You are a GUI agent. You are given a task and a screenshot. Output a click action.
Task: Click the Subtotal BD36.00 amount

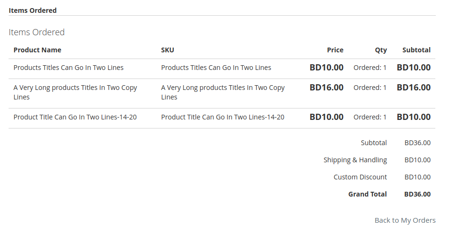tap(417, 143)
